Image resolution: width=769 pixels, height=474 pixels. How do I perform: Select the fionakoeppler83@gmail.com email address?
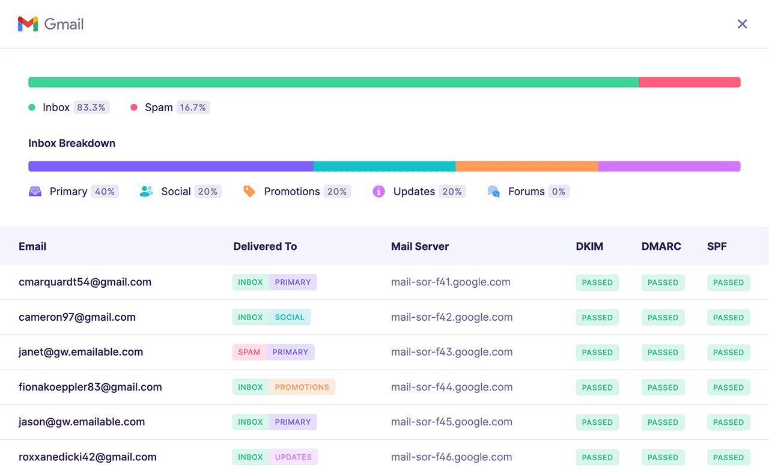90,387
